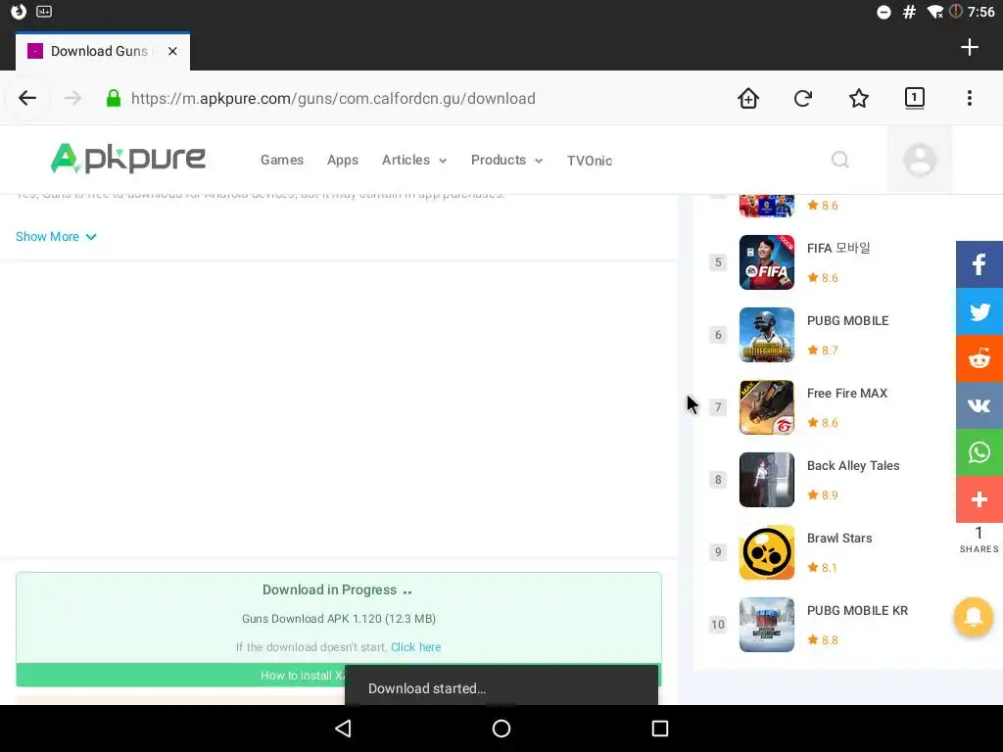1003x752 pixels.
Task: Share on Twitter
Action: tap(979, 311)
